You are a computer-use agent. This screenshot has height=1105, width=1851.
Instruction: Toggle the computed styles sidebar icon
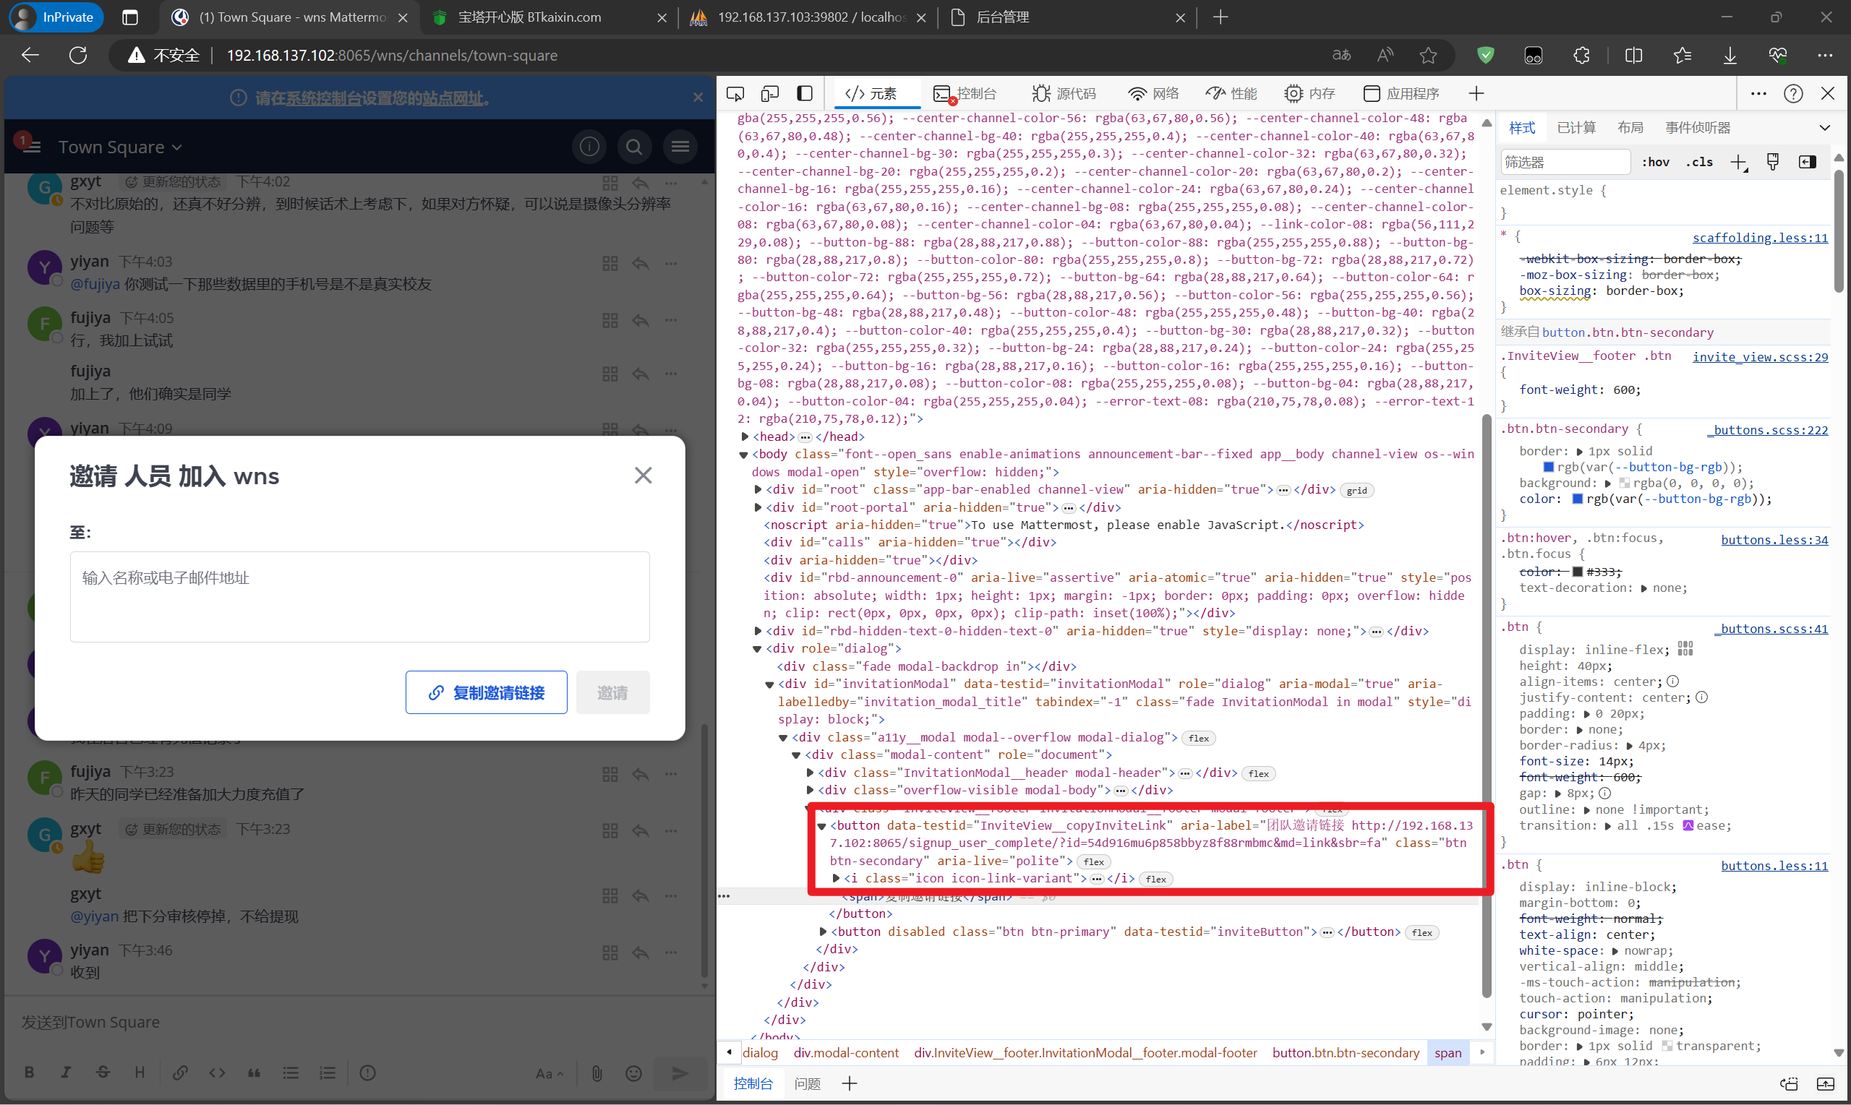click(1807, 163)
